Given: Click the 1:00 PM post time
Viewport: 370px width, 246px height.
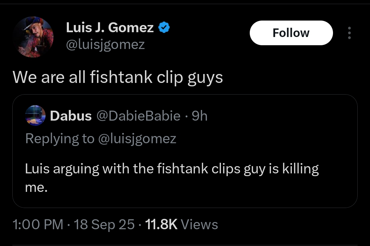Looking at the screenshot, I should 38,224.
